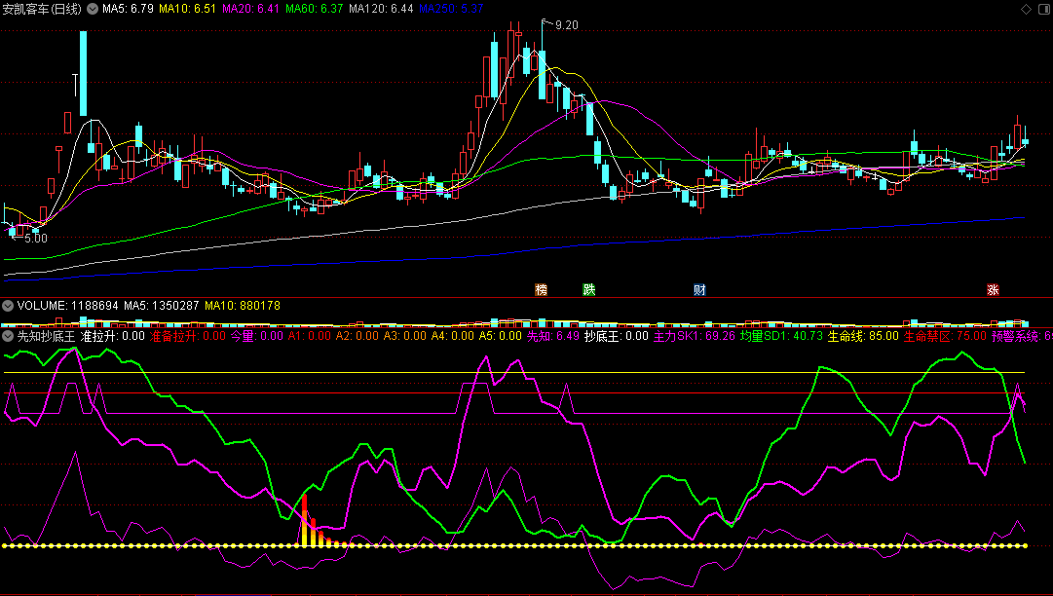Image resolution: width=1053 pixels, height=596 pixels.
Task: Click the 5.00 low price marker
Action: tap(36, 239)
